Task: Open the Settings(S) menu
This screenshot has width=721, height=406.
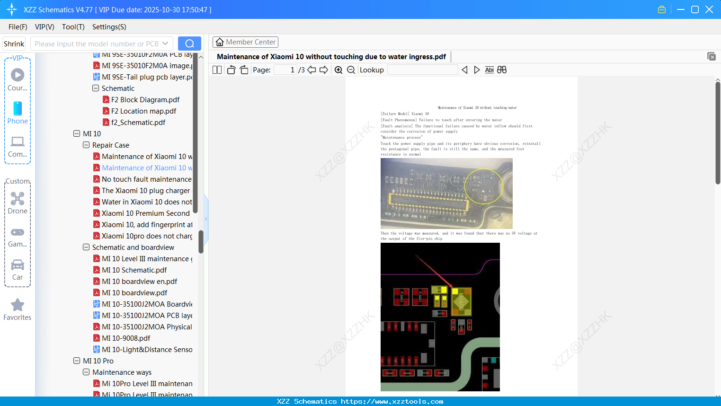Action: coord(109,27)
